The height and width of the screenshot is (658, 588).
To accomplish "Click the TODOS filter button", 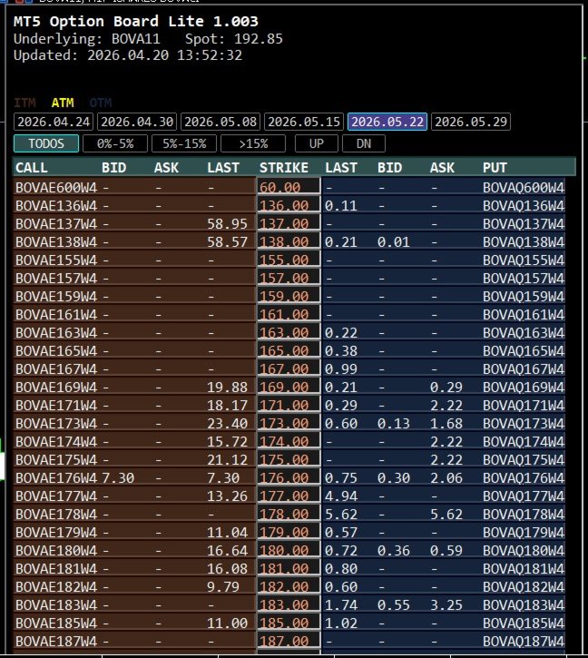I will point(46,143).
